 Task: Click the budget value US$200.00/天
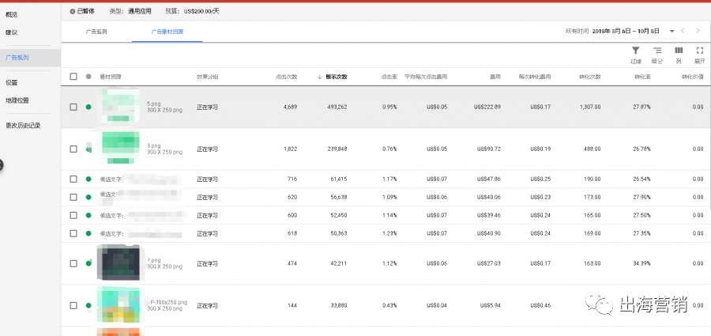[201, 11]
